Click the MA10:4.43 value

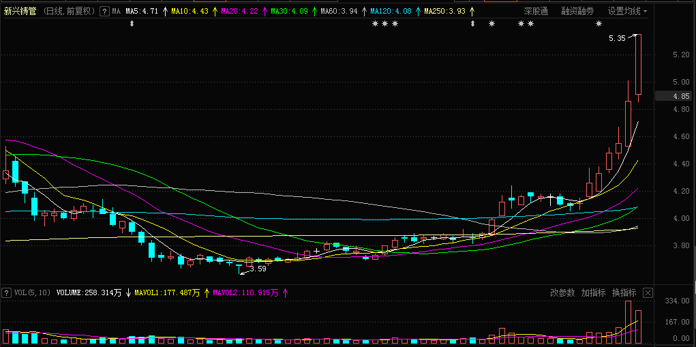click(x=191, y=11)
